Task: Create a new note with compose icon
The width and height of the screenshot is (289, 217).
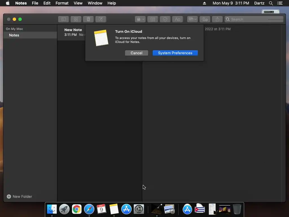Action: [101, 19]
